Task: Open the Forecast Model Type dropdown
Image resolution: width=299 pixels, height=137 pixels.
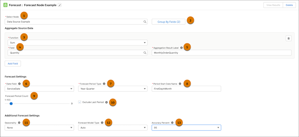Action: [113, 128]
